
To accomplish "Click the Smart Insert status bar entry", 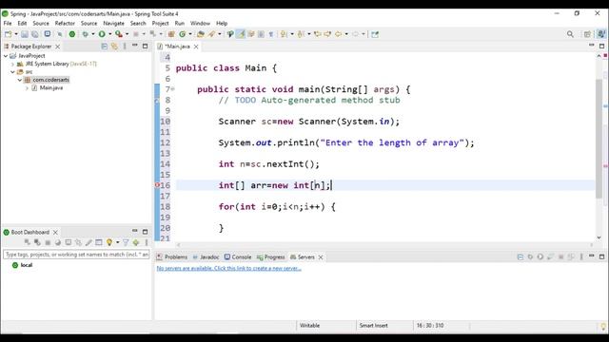I will 374,326.
